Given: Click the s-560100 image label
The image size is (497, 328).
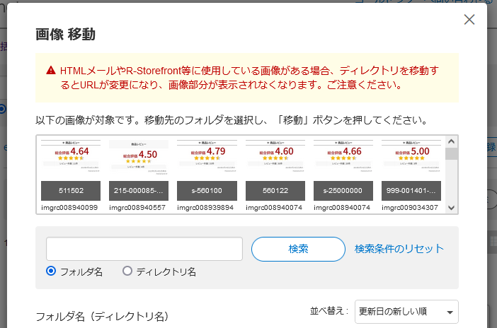Looking at the screenshot, I should pyautogui.click(x=205, y=191).
